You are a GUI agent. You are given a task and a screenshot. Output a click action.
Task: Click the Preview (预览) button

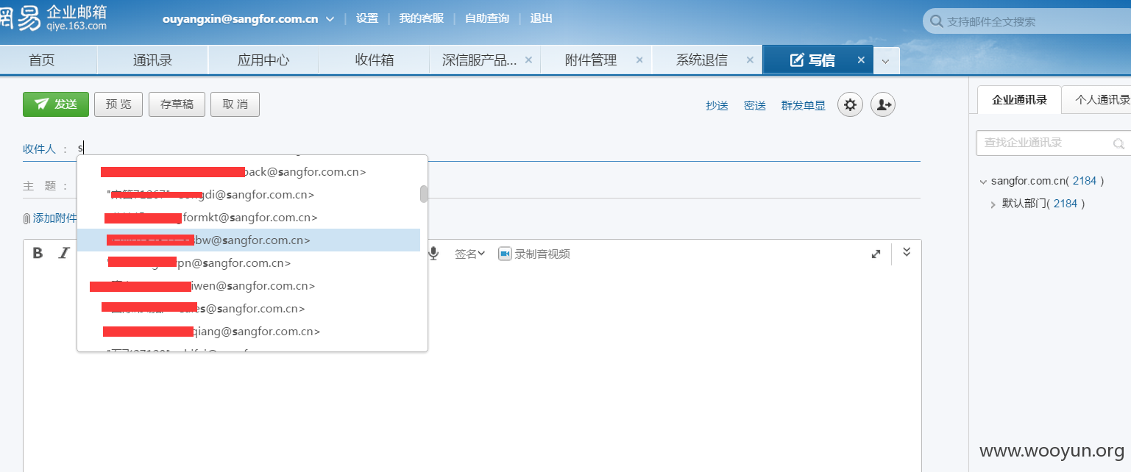(x=118, y=104)
